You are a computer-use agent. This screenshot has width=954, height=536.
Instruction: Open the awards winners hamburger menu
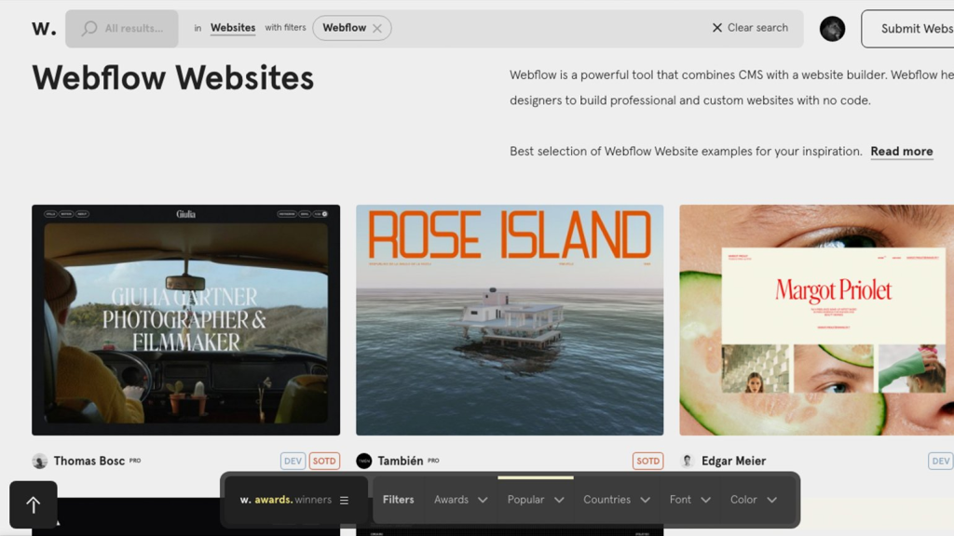coord(344,501)
